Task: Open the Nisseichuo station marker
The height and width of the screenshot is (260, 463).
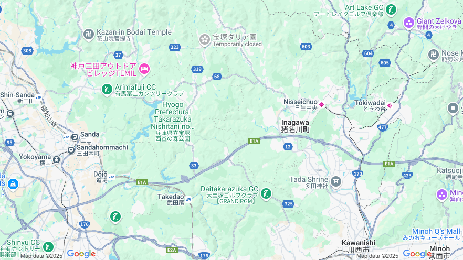Action: pyautogui.click(x=321, y=105)
